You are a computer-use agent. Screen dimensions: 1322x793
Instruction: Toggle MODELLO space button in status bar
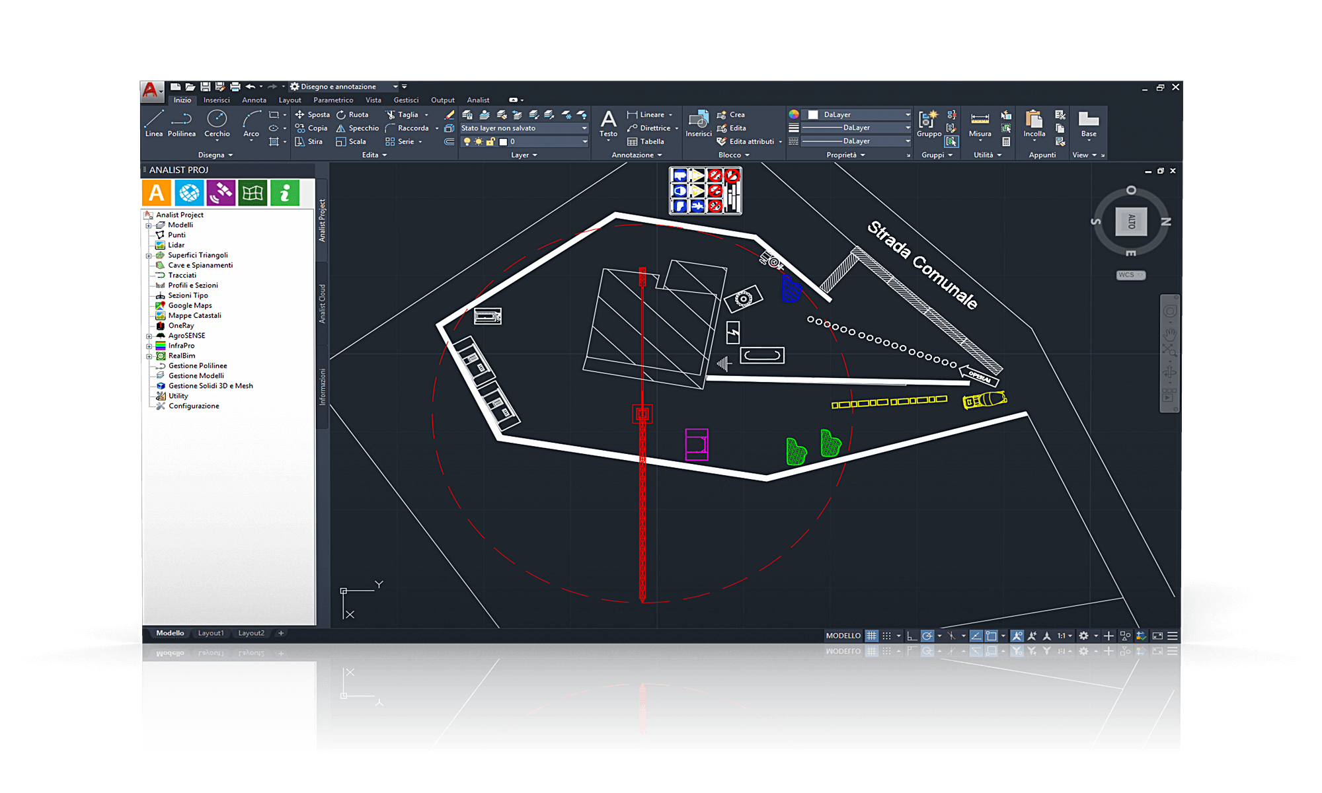[843, 636]
